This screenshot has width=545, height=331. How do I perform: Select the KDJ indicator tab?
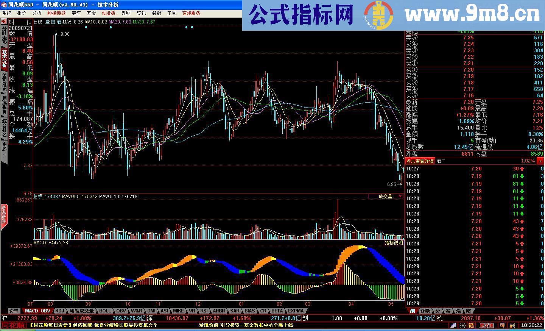[60, 311]
